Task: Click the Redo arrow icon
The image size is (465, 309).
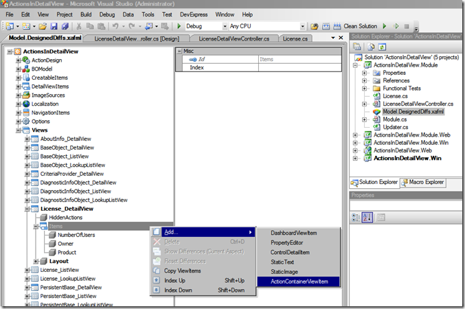Action: 132,26
